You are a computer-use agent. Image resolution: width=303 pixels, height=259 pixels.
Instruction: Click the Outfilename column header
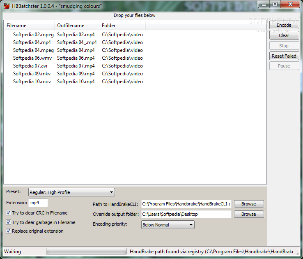pyautogui.click(x=77, y=26)
